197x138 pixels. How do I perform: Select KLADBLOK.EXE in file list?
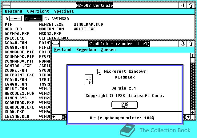coord(19,107)
